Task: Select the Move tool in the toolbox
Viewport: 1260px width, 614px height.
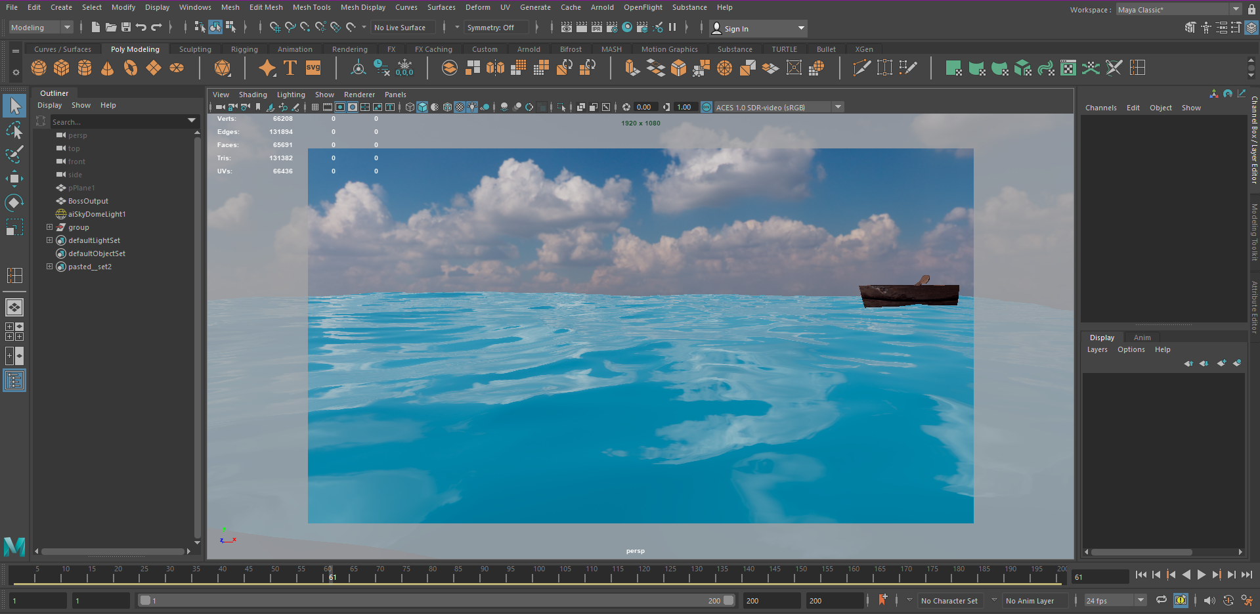Action: [x=14, y=179]
